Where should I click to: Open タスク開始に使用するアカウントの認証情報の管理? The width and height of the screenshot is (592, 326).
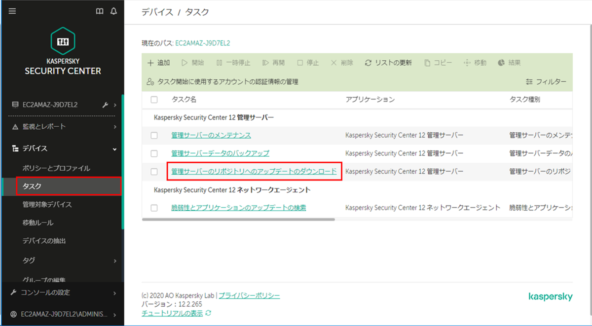click(x=222, y=81)
